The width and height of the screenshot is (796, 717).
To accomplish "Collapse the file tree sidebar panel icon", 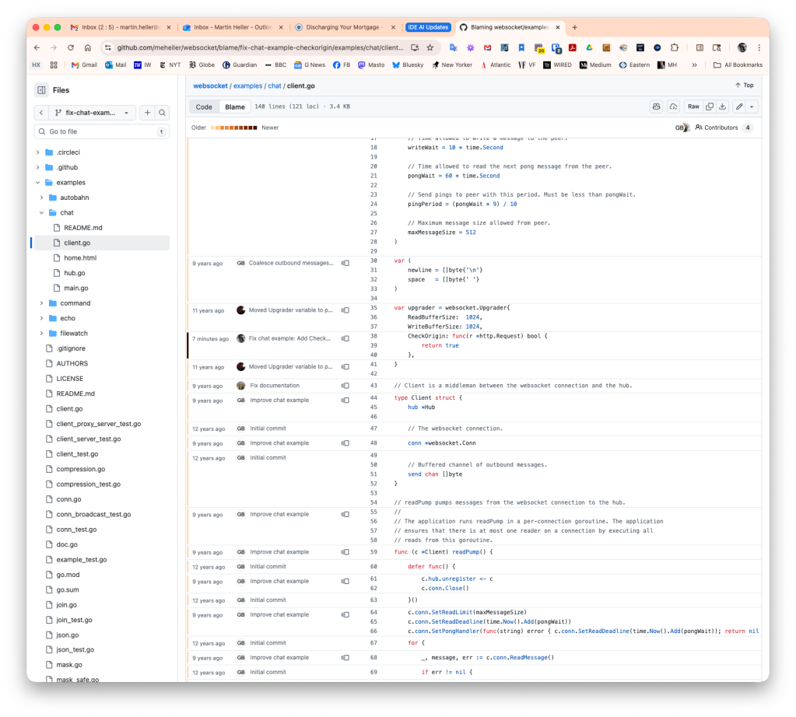I will point(43,89).
